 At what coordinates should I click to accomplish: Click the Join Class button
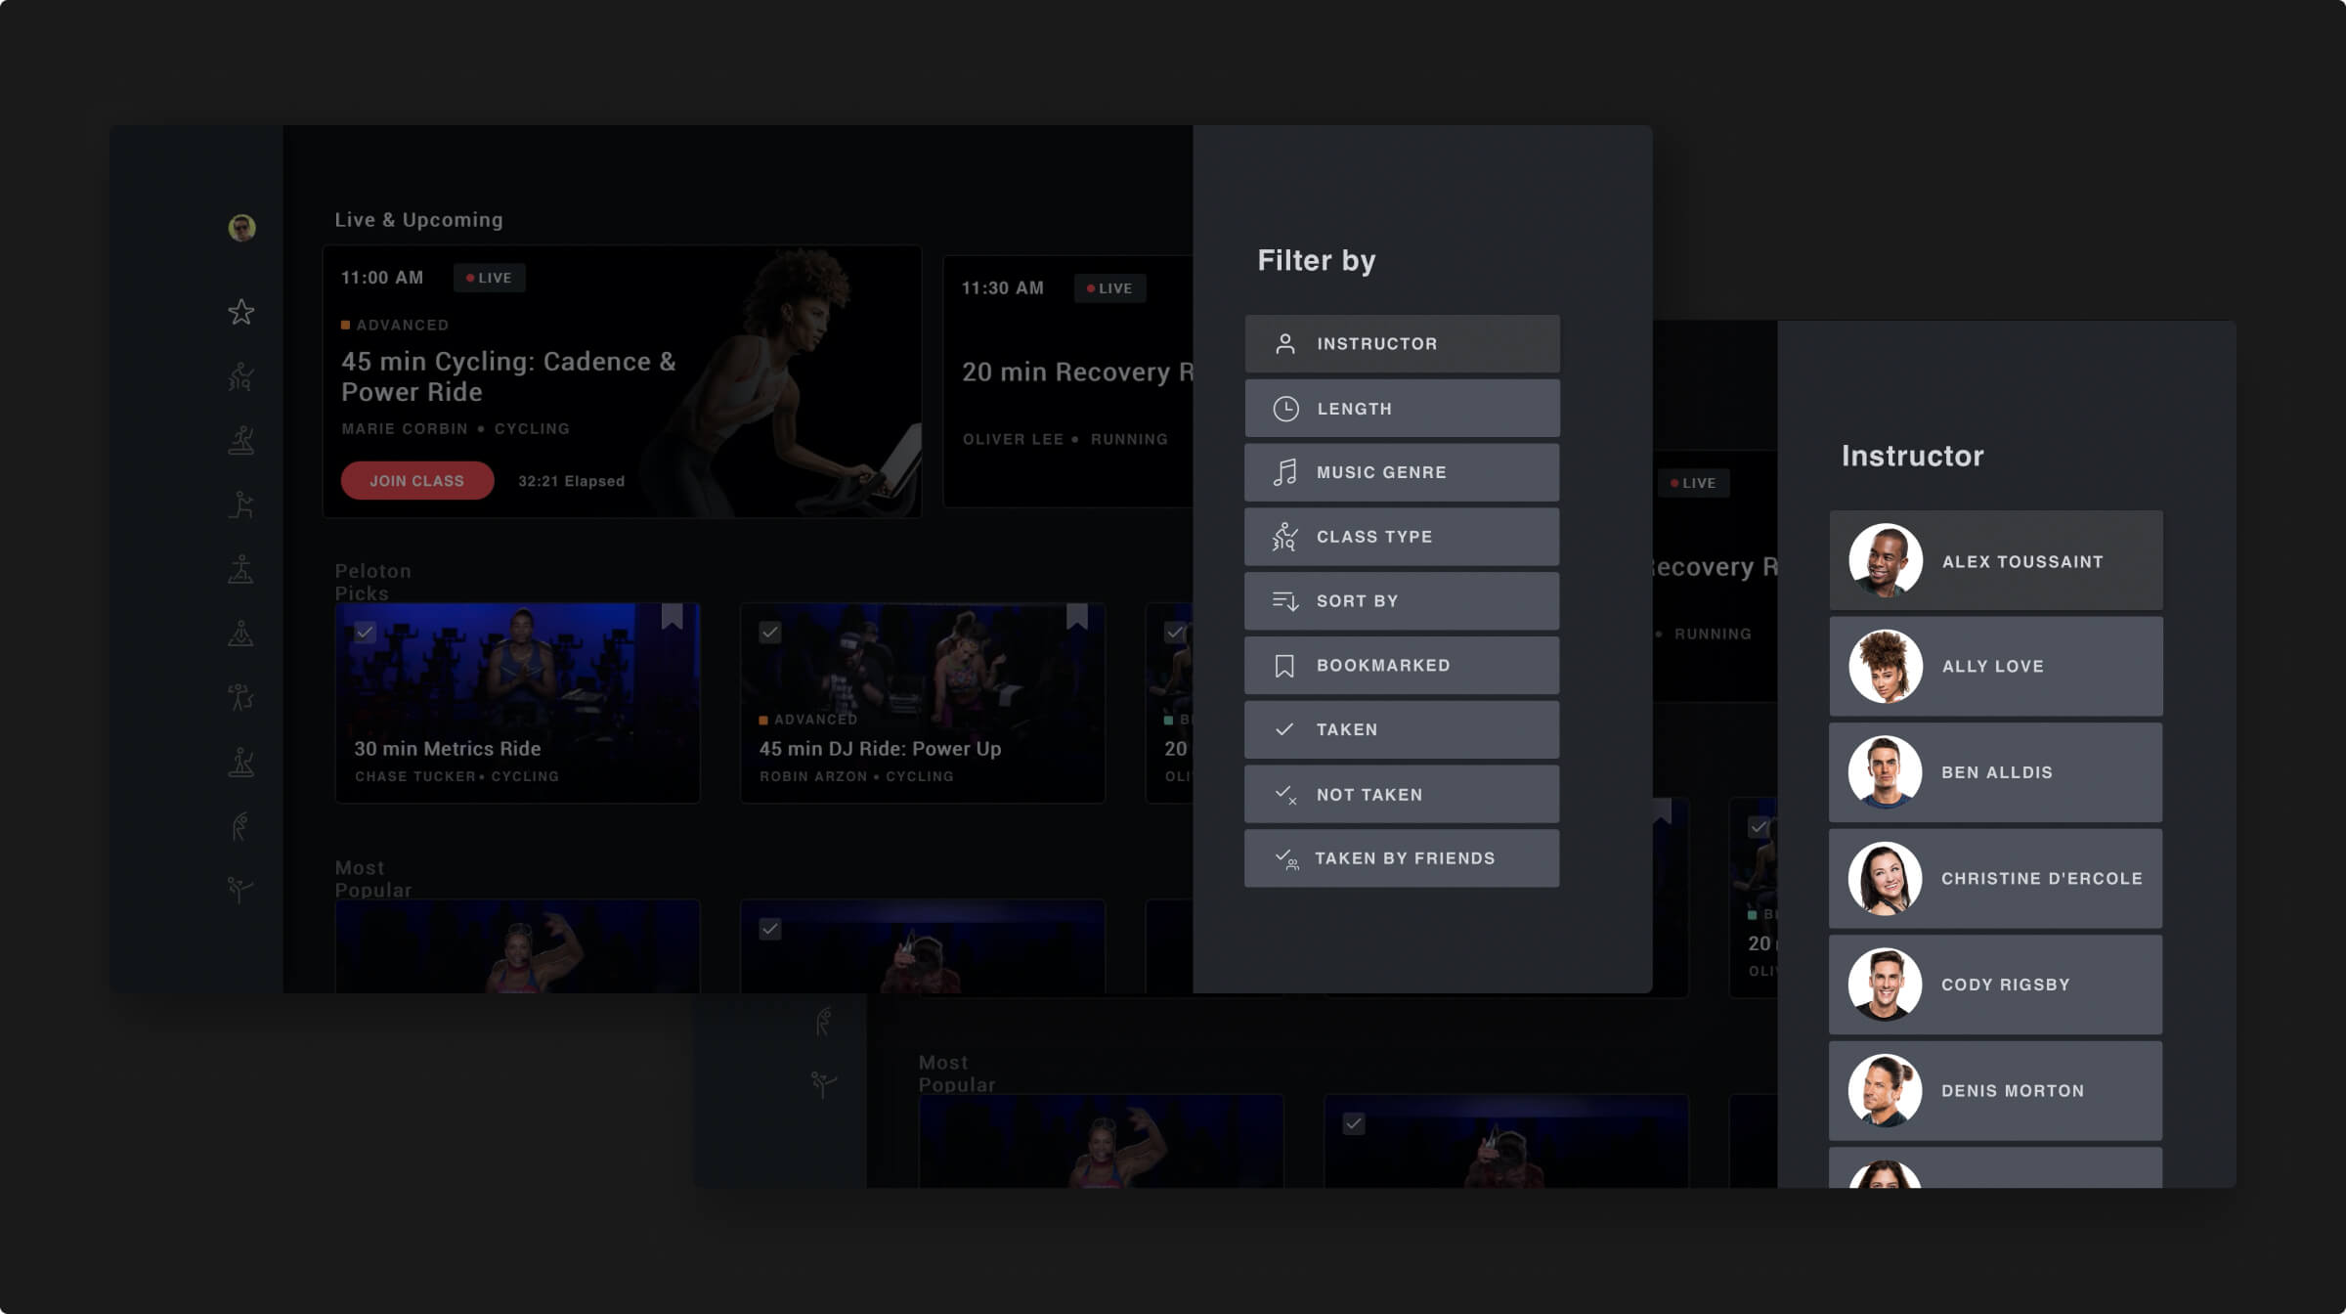pos(416,480)
